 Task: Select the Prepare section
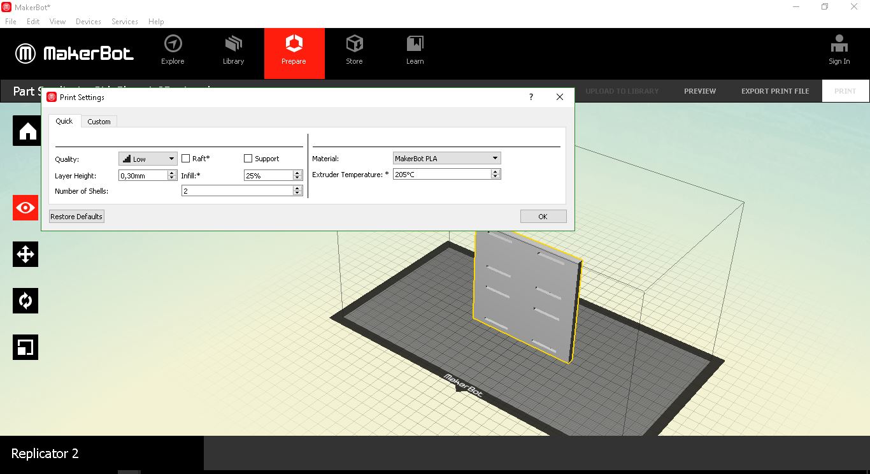294,54
